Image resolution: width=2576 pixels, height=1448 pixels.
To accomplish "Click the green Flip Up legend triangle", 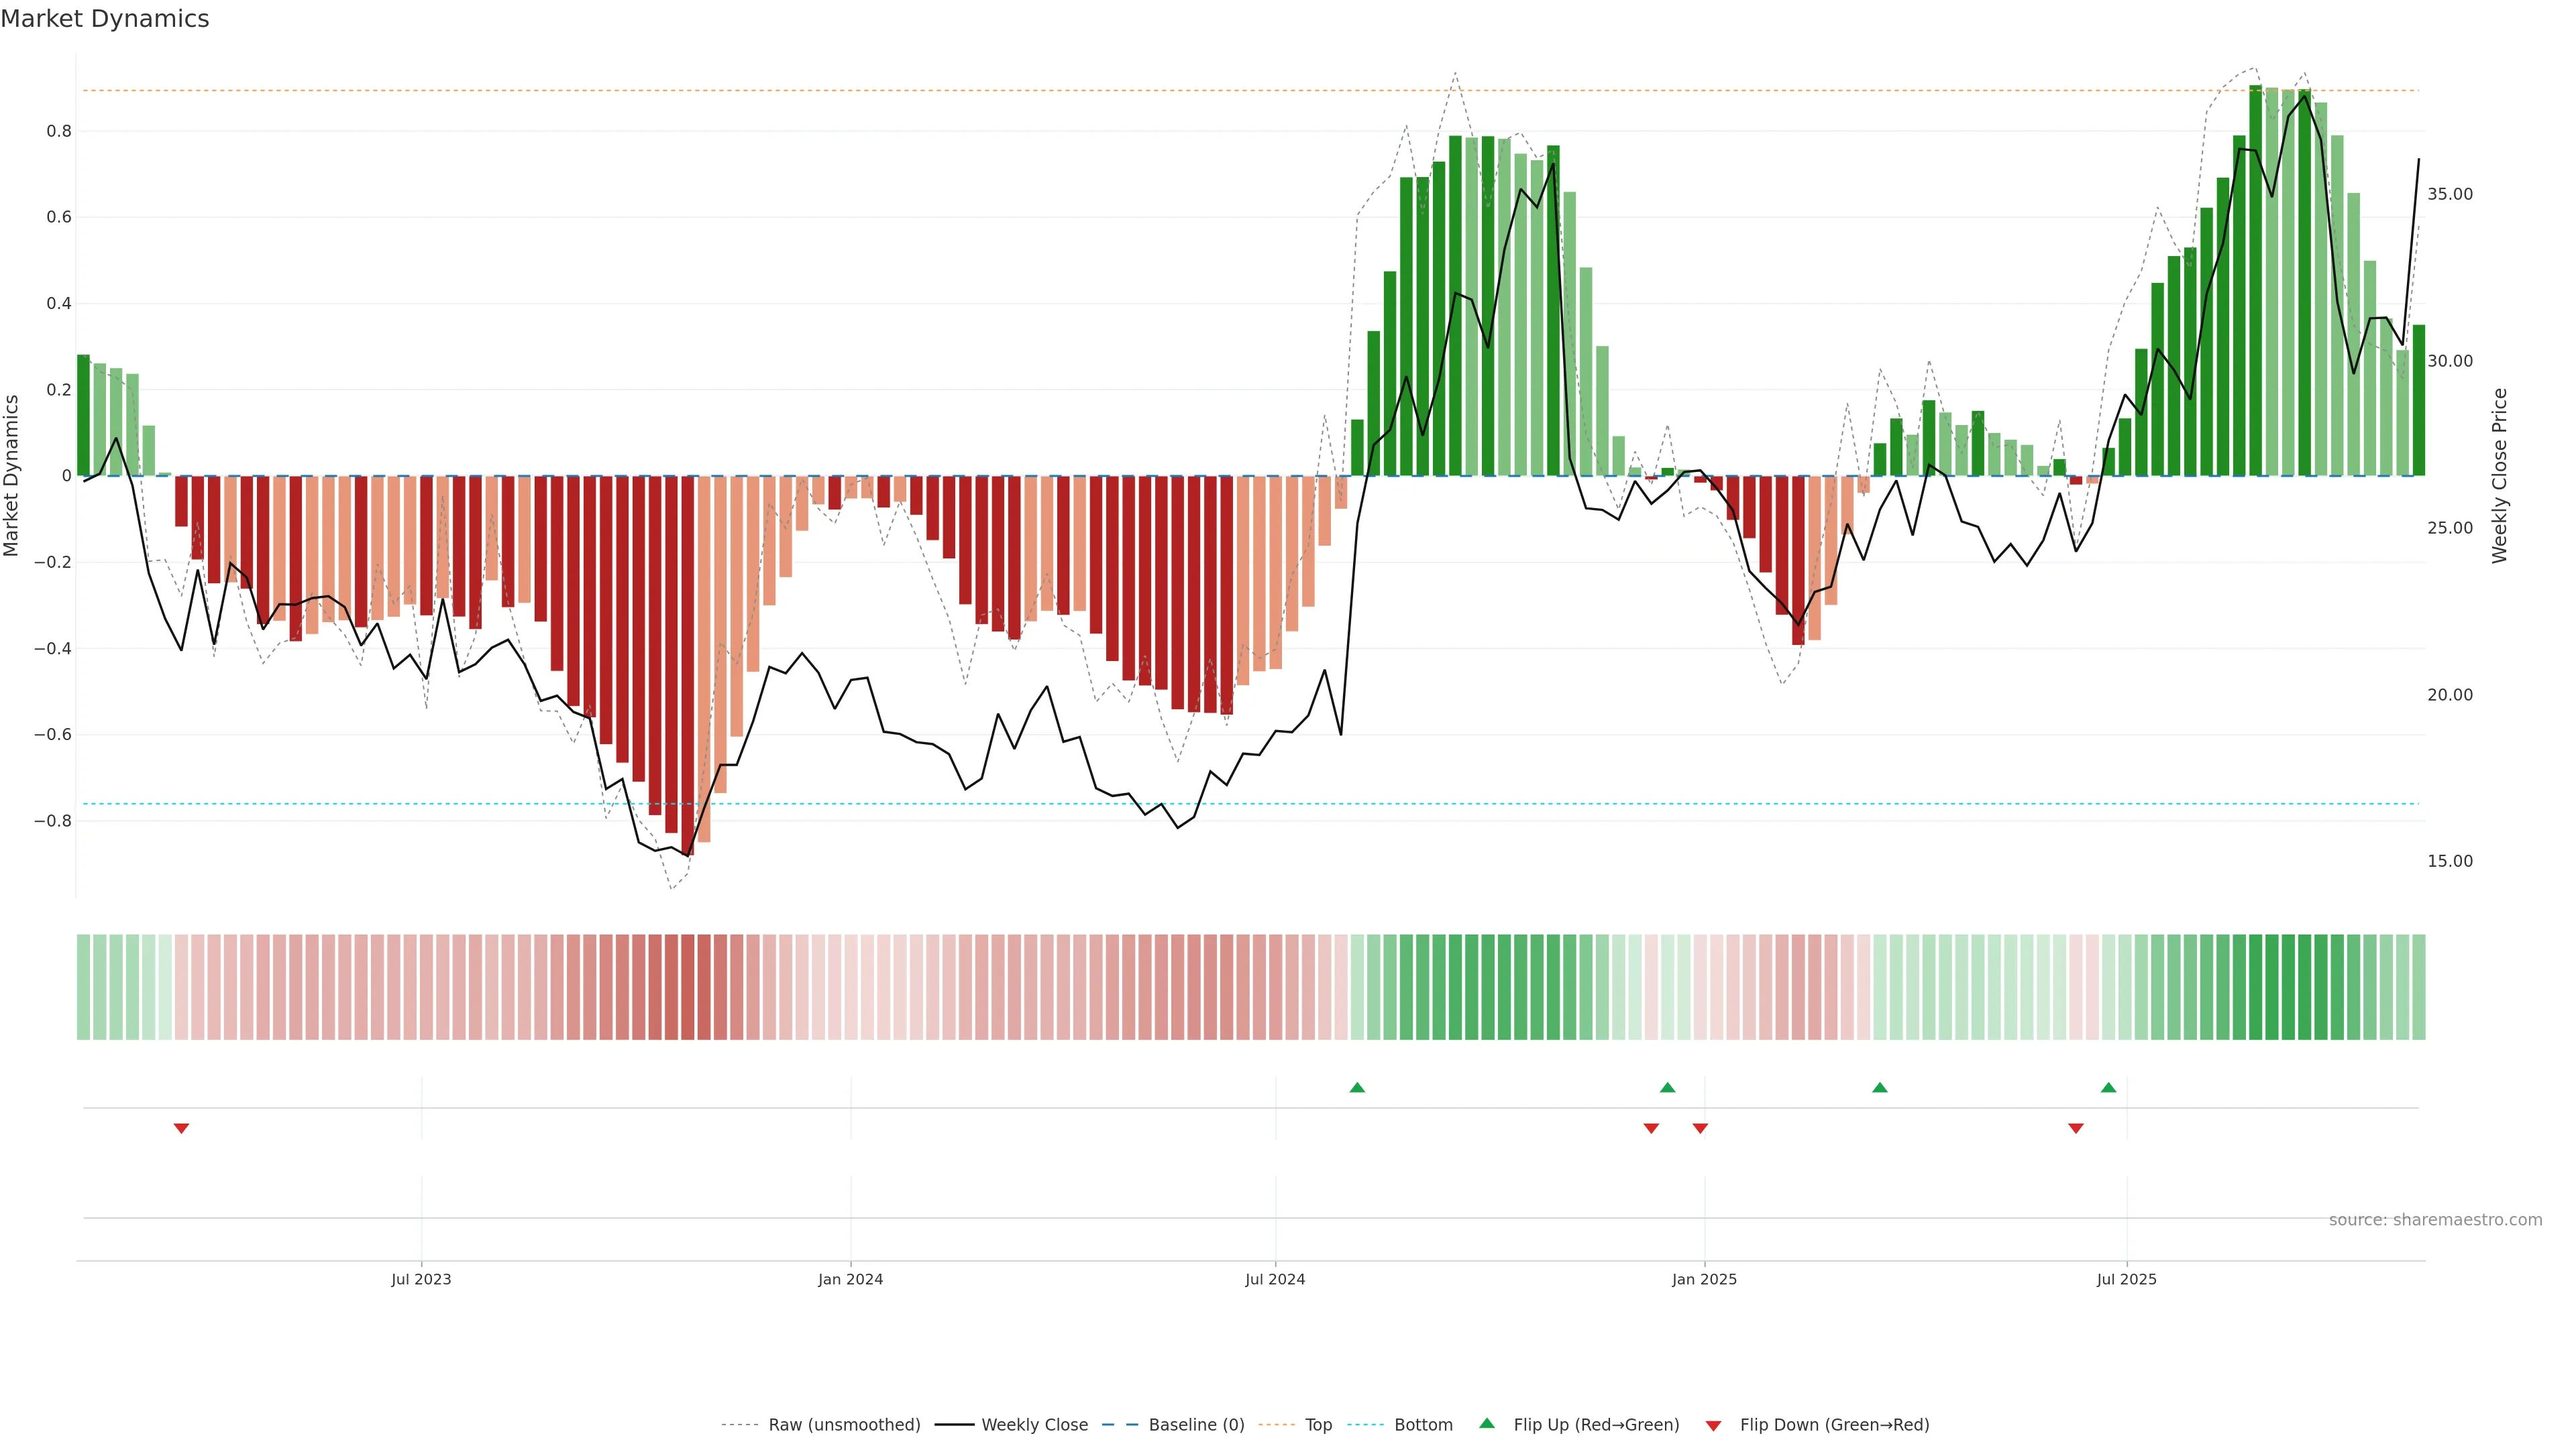I will click(x=1487, y=1423).
